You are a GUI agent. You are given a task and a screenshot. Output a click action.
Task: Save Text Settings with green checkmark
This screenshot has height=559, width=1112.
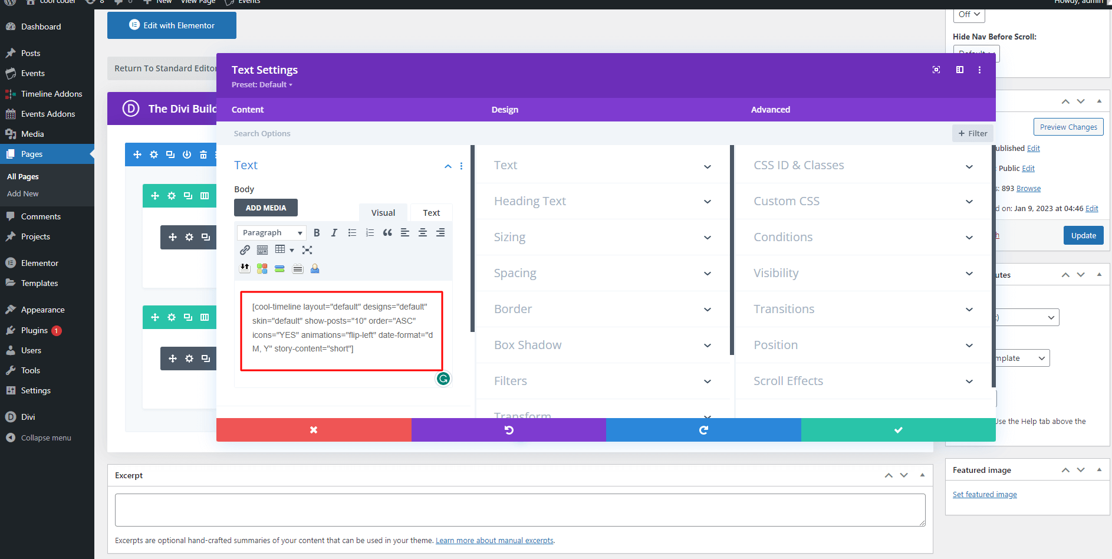pos(899,430)
